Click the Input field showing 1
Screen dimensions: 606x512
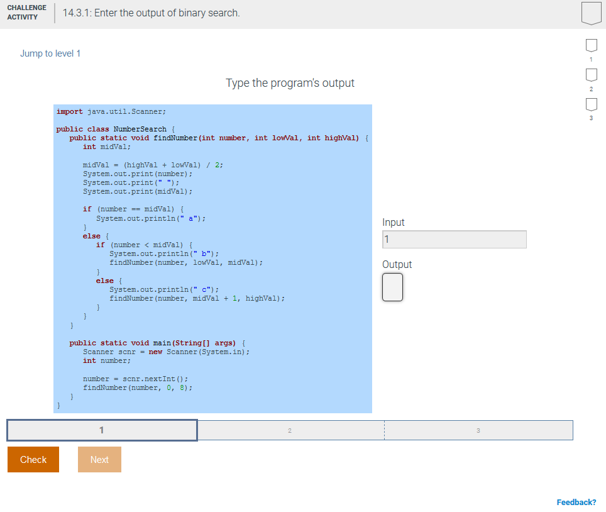[x=454, y=240]
